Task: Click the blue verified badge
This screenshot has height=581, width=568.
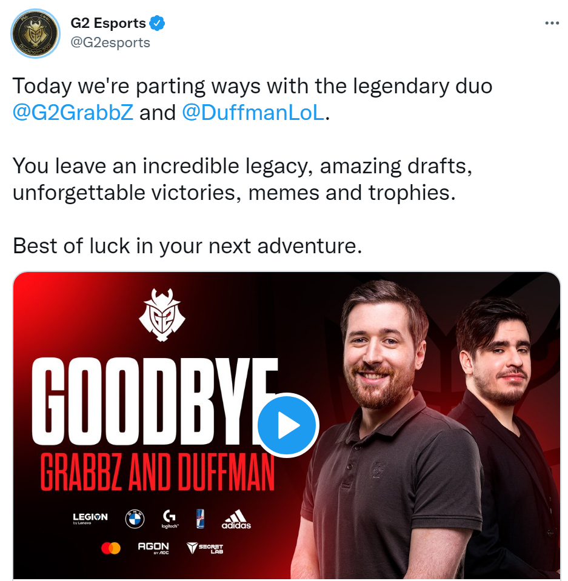Action: coord(157,24)
